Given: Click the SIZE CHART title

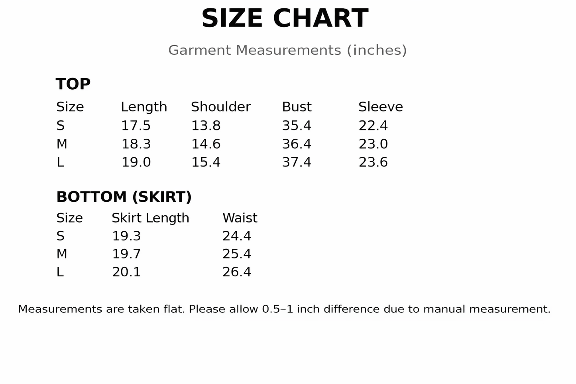Looking at the screenshot, I should coord(285,18).
